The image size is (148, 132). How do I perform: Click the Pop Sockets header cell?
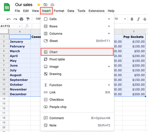[134, 37]
